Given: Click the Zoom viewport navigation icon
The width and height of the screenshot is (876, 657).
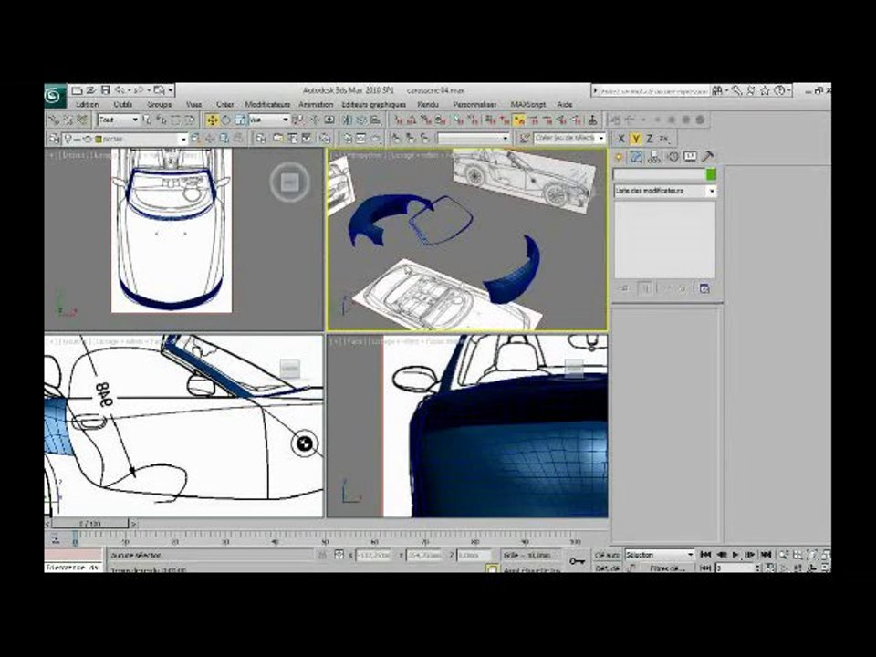Looking at the screenshot, I should (x=784, y=555).
